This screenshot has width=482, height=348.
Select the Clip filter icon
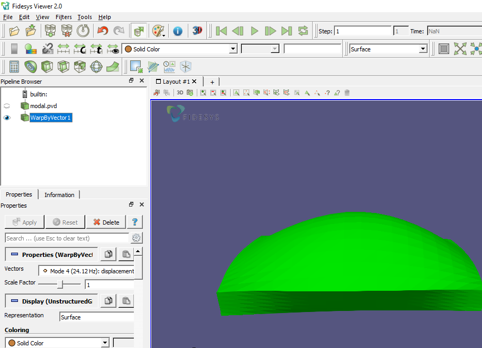click(47, 66)
